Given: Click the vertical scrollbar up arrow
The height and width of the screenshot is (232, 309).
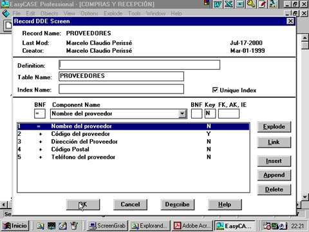Looking at the screenshot, I should click(x=304, y=38).
